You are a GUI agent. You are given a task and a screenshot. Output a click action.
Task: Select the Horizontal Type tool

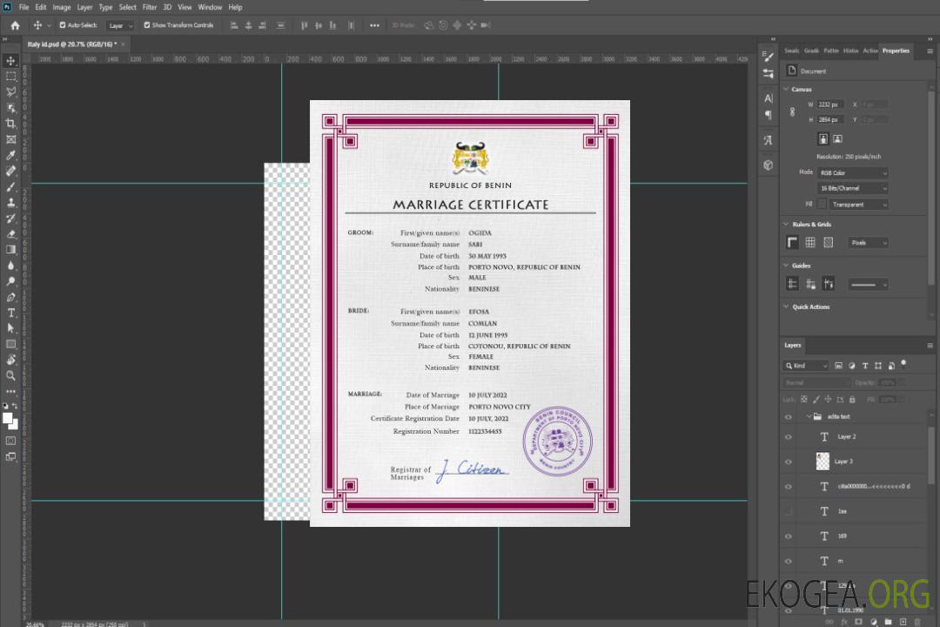click(10, 313)
